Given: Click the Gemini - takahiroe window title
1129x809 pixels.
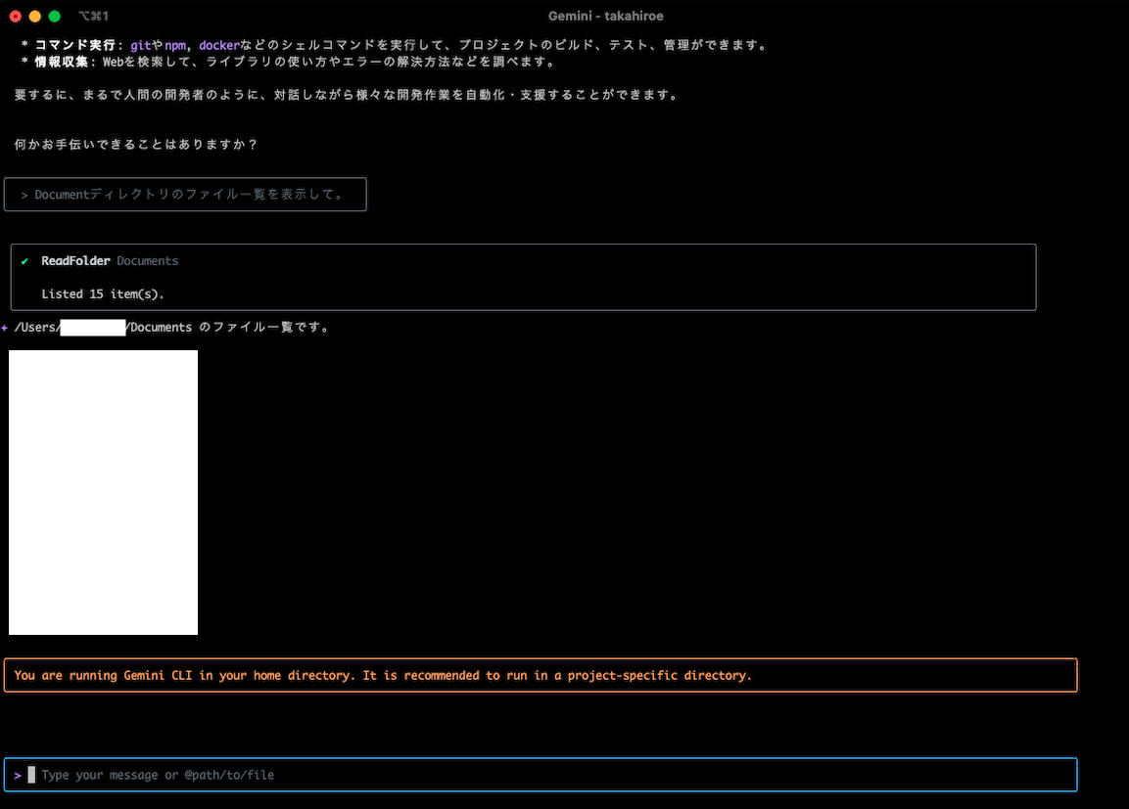Looking at the screenshot, I should 605,16.
